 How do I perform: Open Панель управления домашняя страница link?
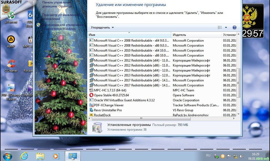click(x=57, y=4)
